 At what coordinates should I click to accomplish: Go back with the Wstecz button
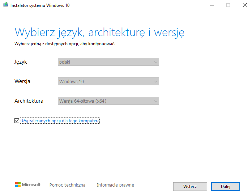coord(190,187)
